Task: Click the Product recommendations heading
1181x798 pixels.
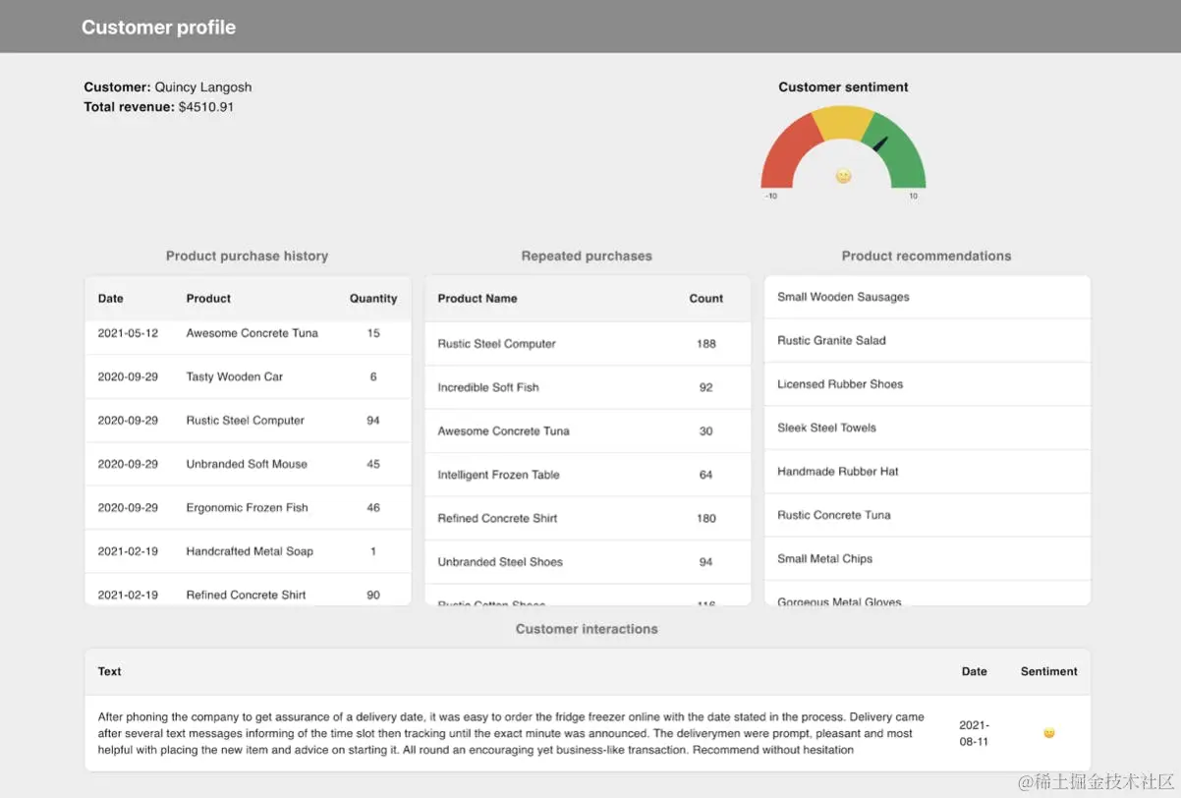Action: (x=927, y=256)
